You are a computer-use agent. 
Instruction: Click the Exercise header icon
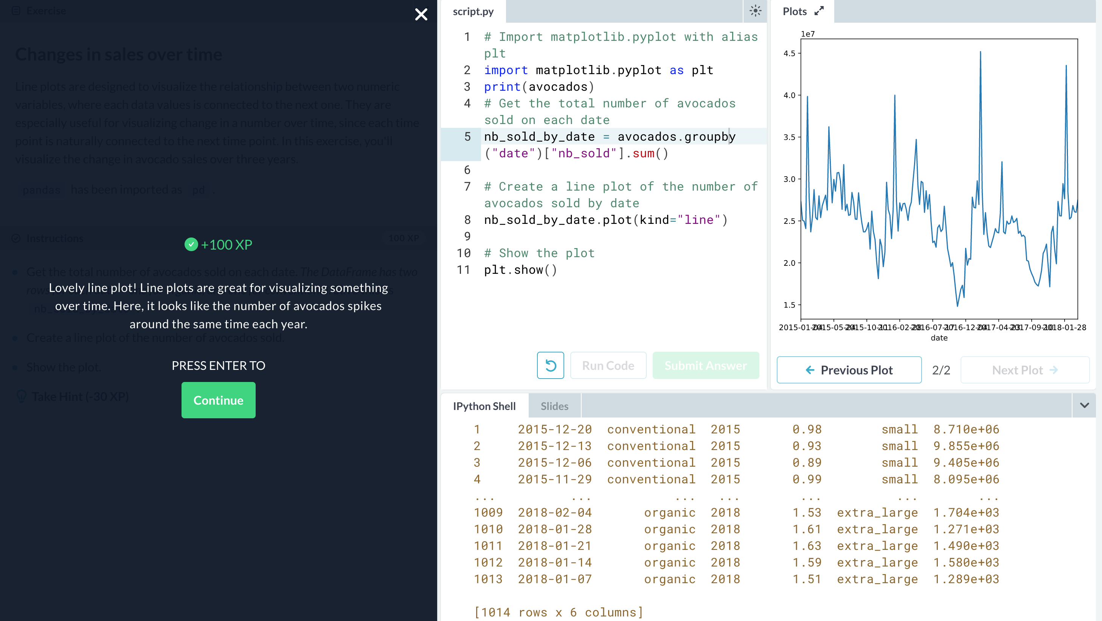(16, 11)
